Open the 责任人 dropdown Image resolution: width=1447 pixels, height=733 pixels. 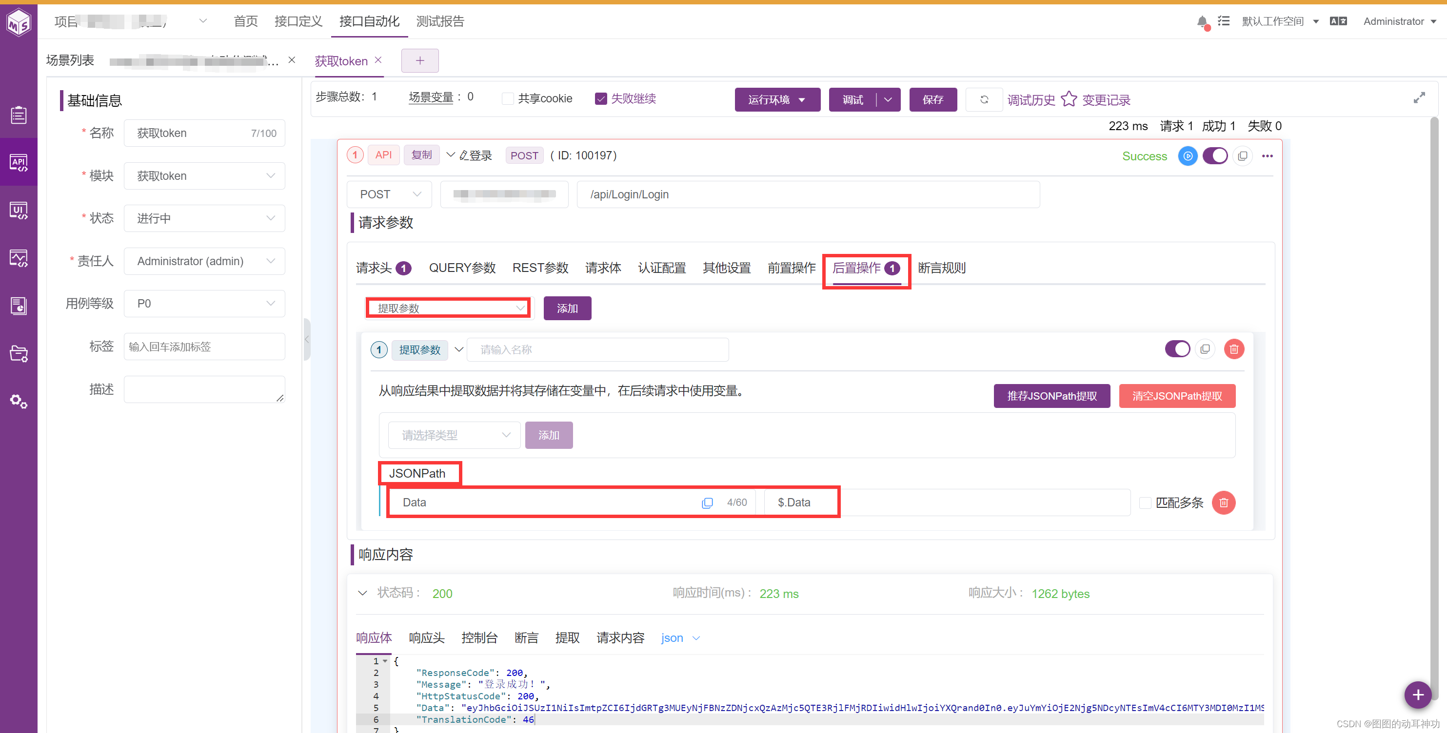coord(204,261)
